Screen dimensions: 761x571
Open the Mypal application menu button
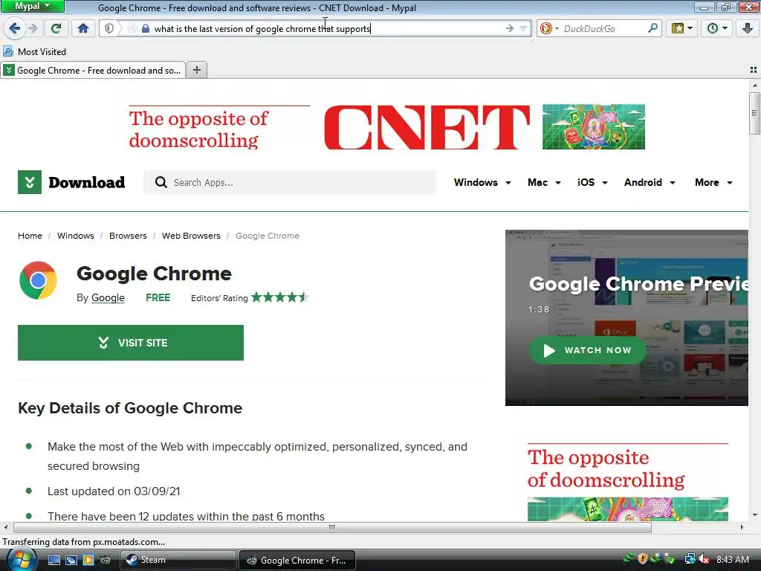[33, 6]
